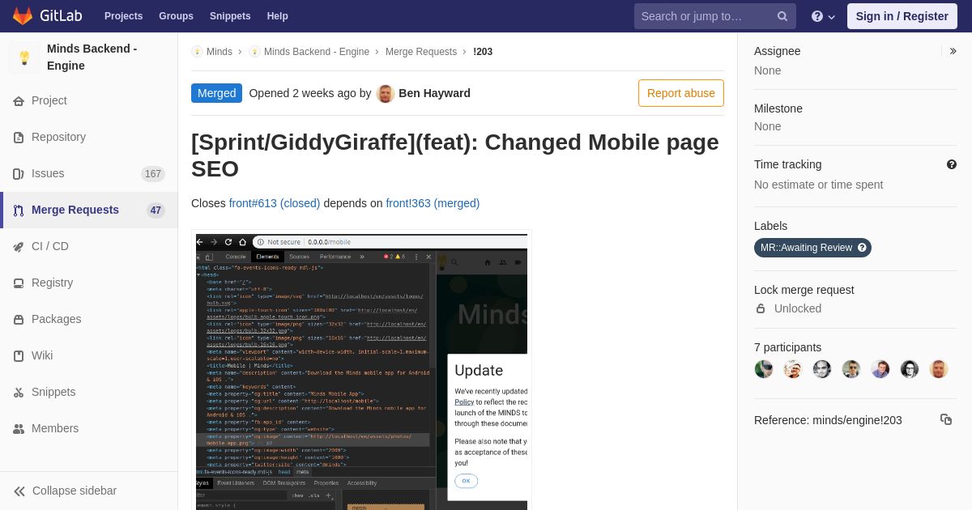This screenshot has height=510, width=972.
Task: Click Merge Requests count badge 47
Action: pyautogui.click(x=156, y=210)
